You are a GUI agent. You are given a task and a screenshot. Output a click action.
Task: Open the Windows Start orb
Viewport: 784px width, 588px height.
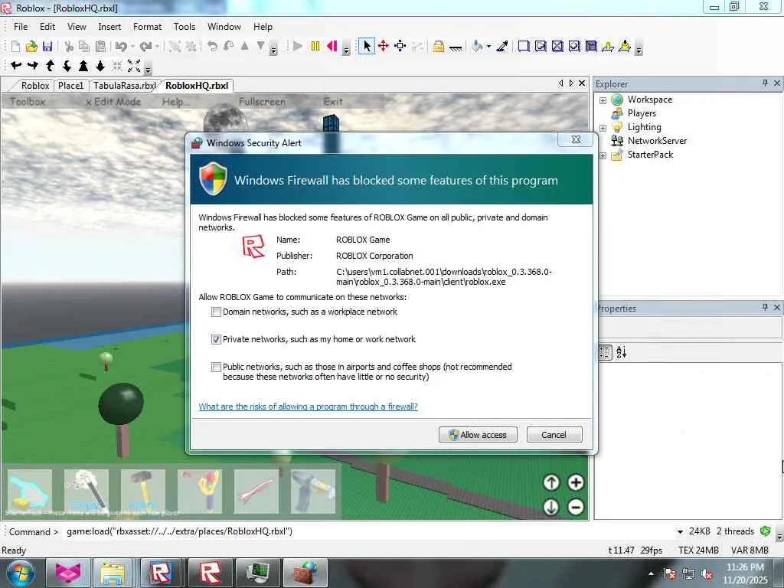click(21, 573)
